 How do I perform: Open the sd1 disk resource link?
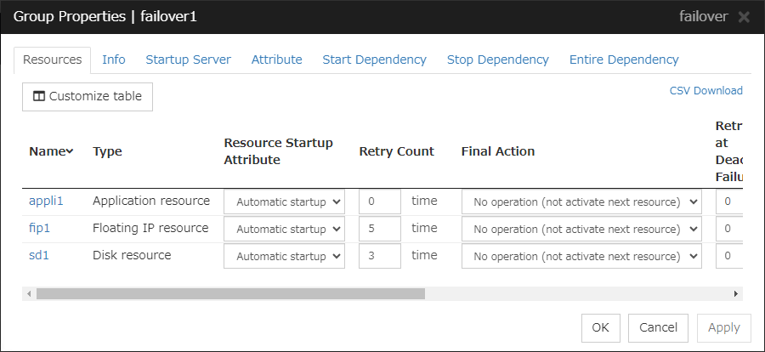click(39, 256)
